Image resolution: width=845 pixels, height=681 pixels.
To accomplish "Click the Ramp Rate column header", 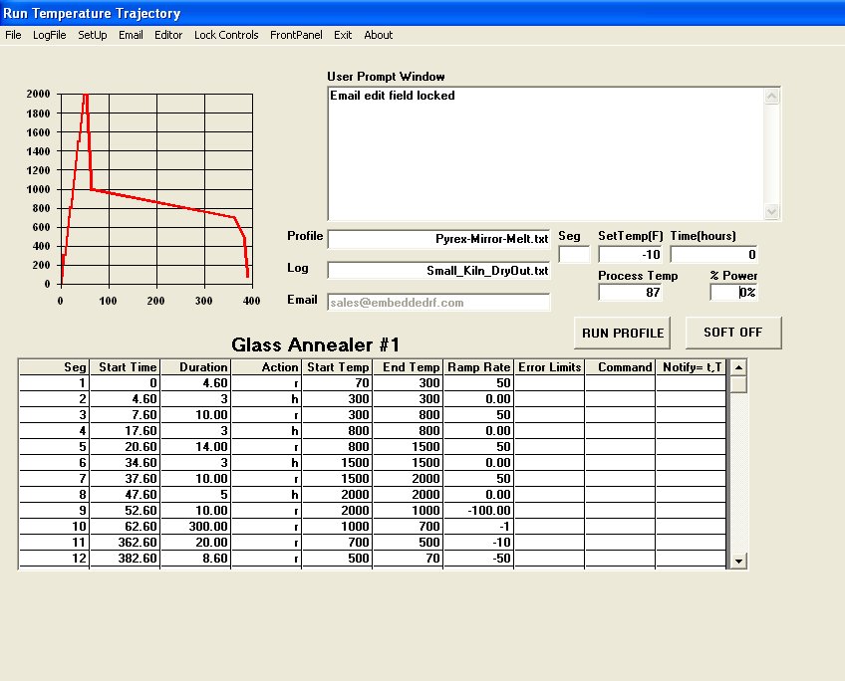I will [478, 367].
